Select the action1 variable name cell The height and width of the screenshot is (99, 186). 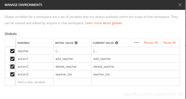pos(35,59)
